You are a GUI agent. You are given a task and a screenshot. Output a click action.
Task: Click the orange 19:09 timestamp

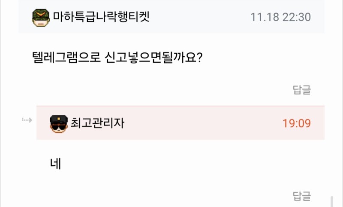(x=296, y=123)
